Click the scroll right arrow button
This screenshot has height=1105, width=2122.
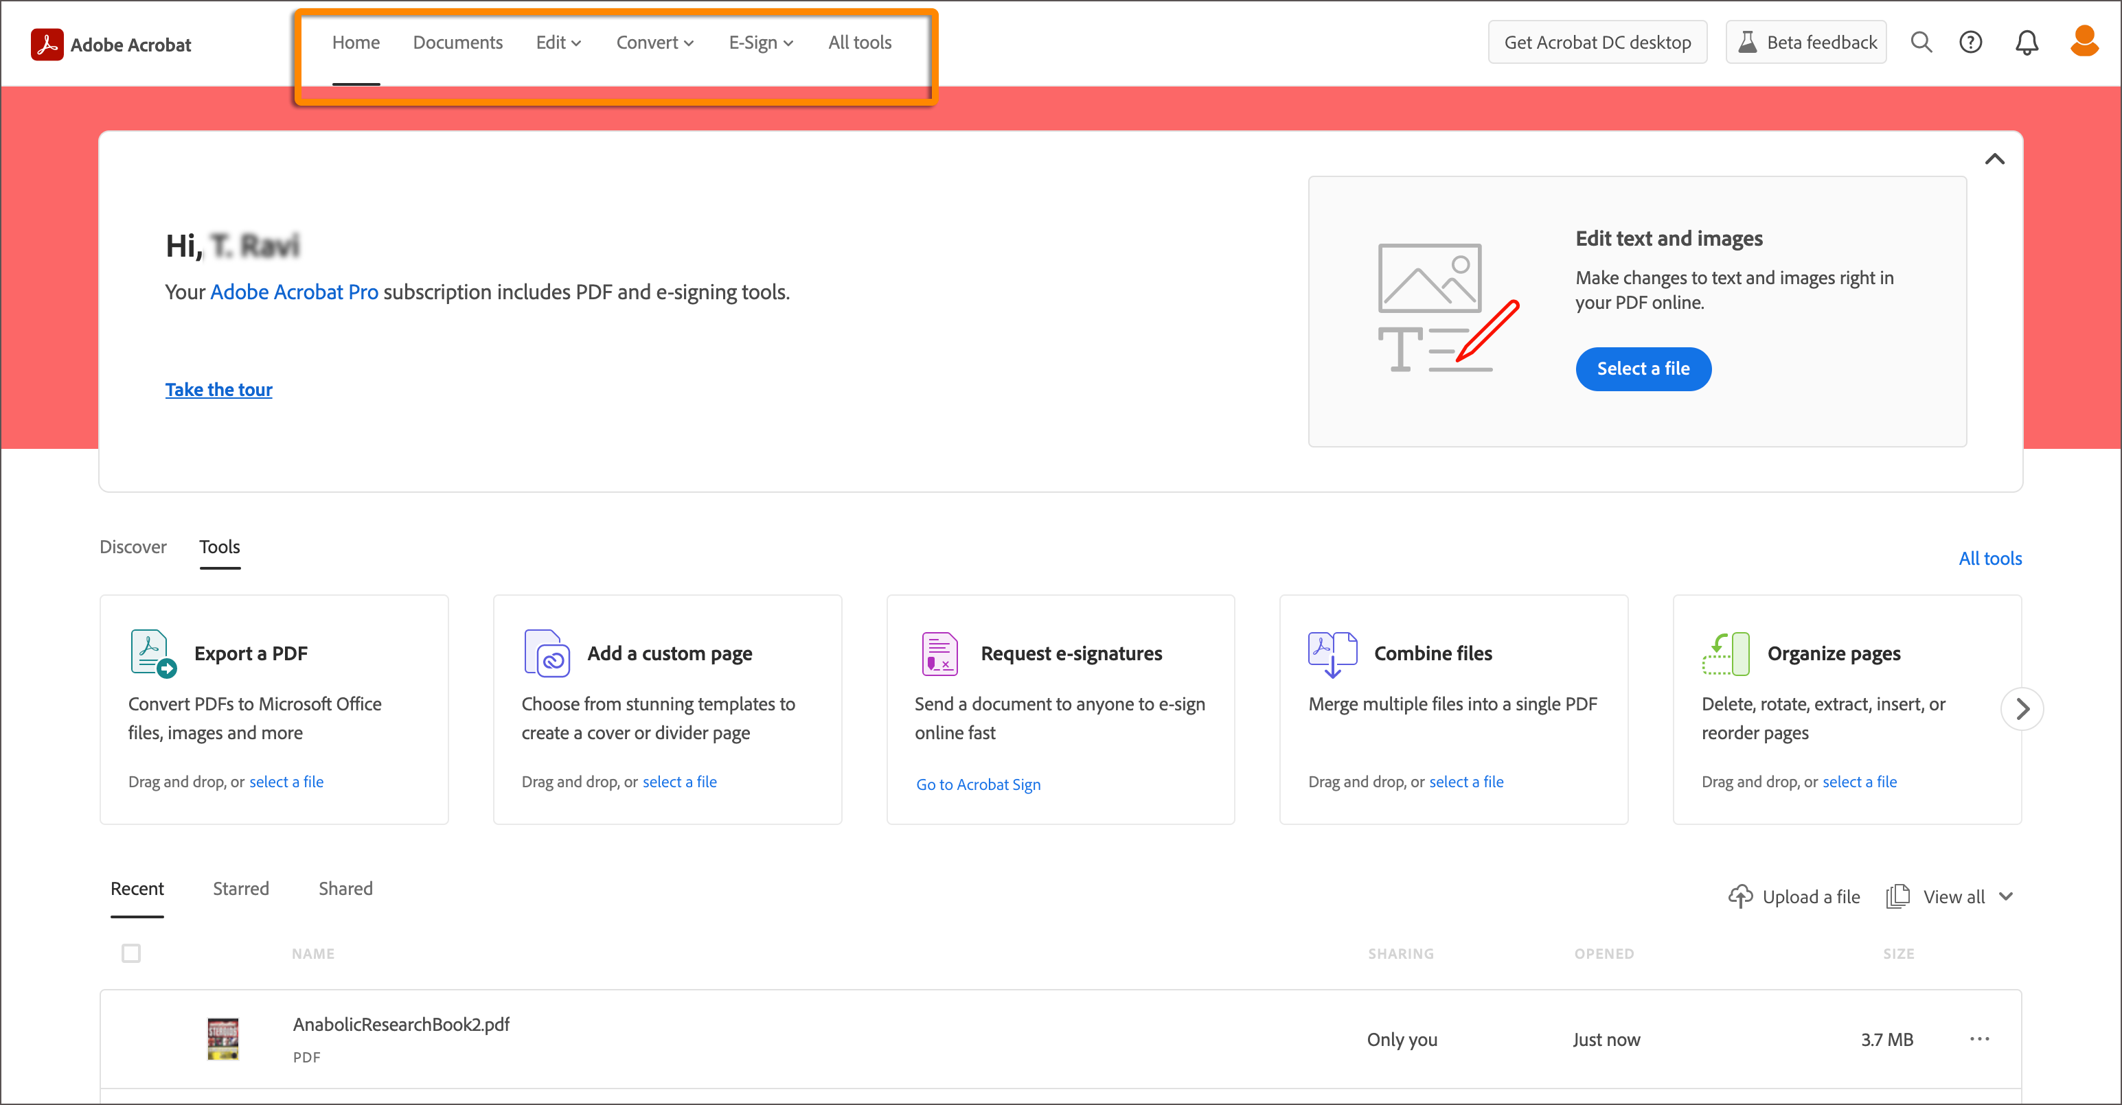[2021, 708]
